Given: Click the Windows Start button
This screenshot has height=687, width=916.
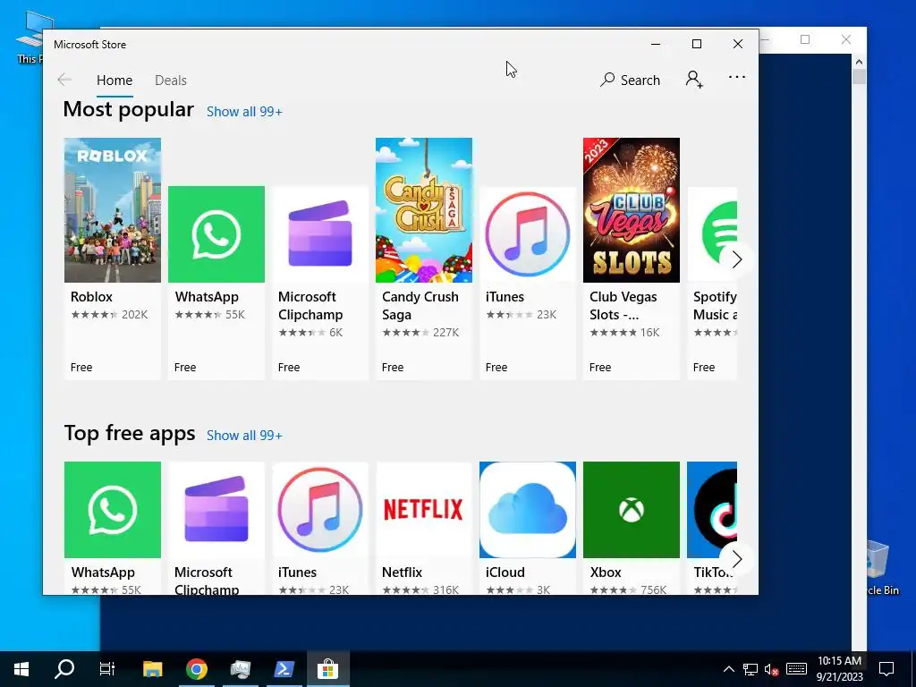Looking at the screenshot, I should click(x=21, y=669).
